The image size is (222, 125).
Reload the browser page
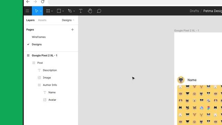point(43,2)
